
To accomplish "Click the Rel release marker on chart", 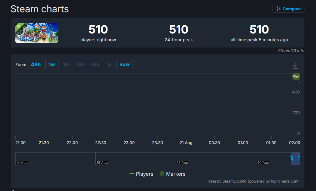I will pos(296,76).
